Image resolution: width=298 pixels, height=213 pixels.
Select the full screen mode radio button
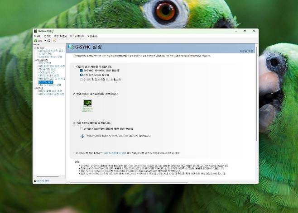pos(81,75)
